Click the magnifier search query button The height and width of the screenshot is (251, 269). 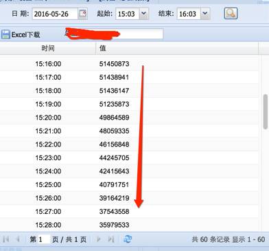click(231, 13)
